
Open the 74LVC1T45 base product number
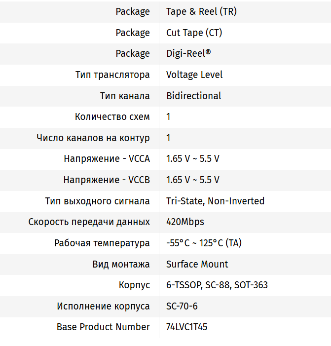187,327
